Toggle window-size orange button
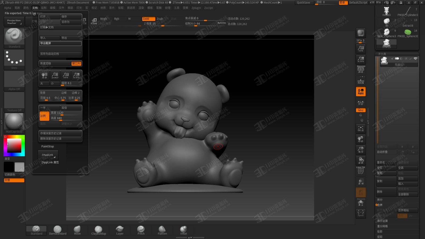This screenshot has height=239, width=425. 76,63
